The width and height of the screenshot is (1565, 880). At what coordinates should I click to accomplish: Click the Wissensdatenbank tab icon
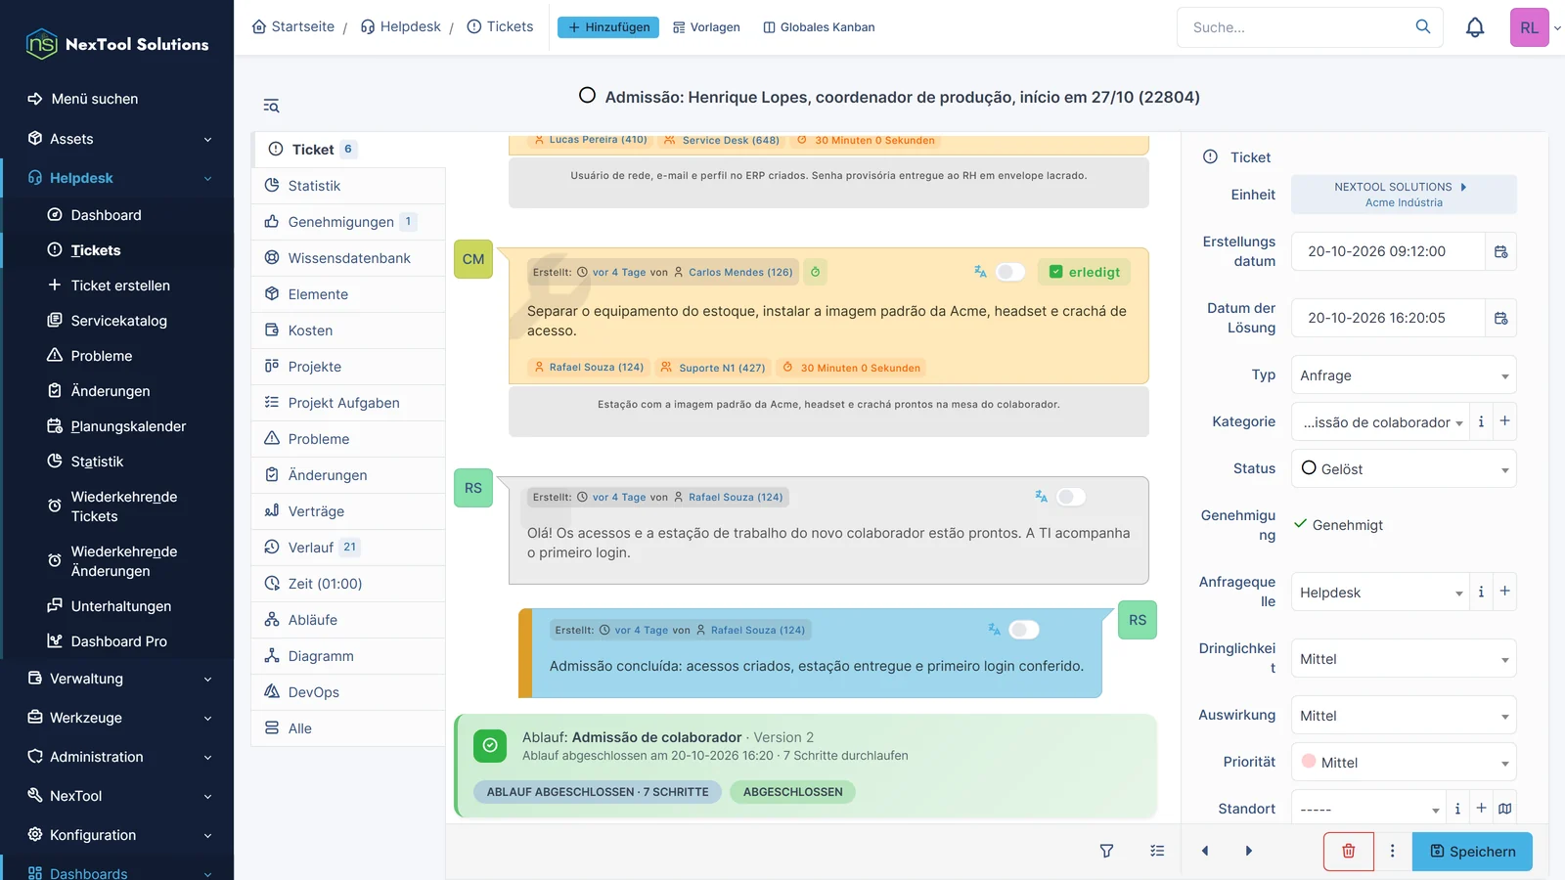click(x=272, y=258)
